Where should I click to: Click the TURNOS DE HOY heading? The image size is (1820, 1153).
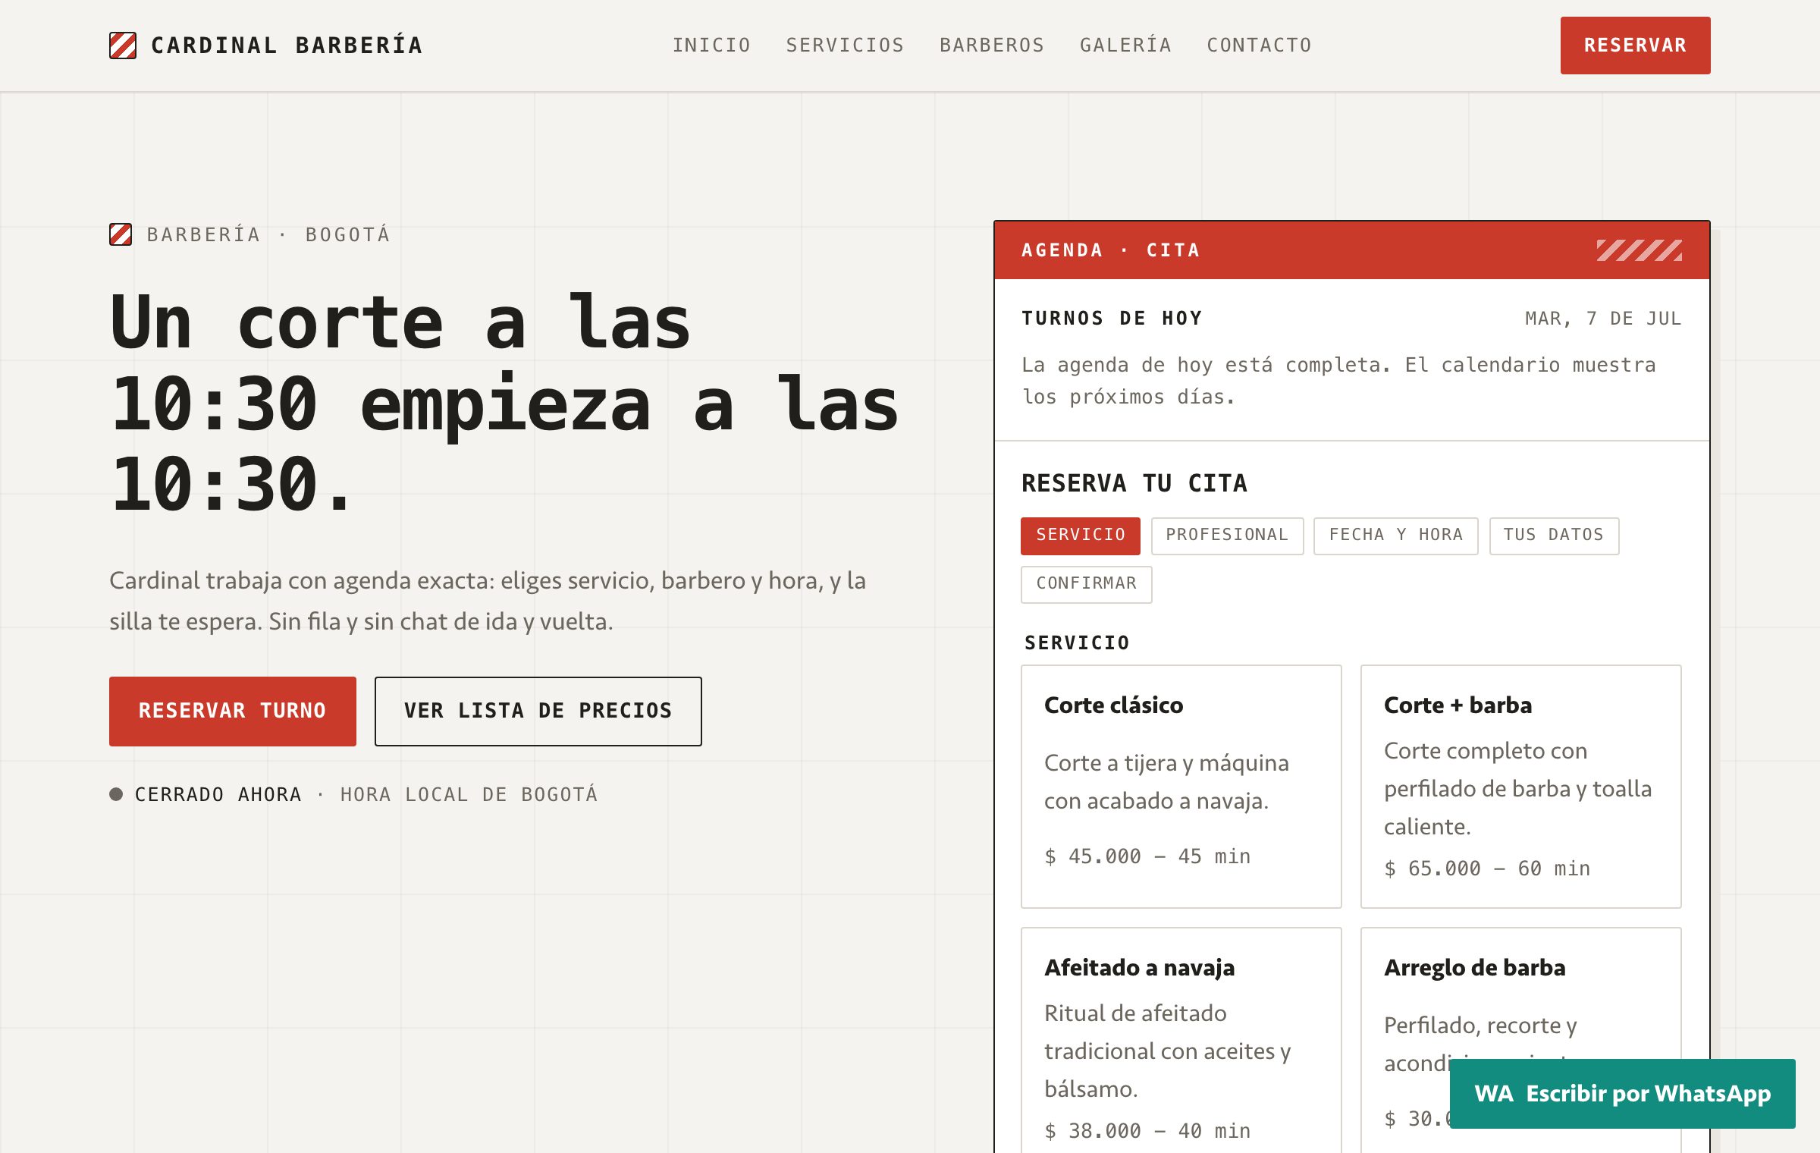tap(1112, 319)
